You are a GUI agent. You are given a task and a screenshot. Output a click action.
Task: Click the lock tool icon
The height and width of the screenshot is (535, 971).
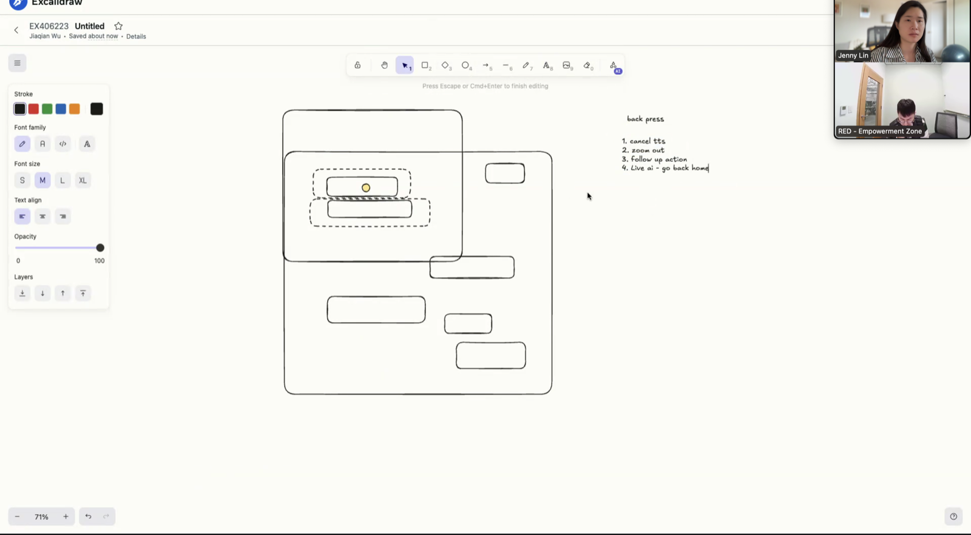(357, 66)
